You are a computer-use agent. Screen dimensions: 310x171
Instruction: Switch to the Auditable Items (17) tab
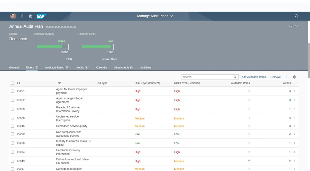coord(57,67)
